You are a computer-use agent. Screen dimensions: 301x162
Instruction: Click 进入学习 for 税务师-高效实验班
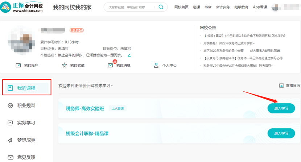pyautogui.click(x=281, y=108)
